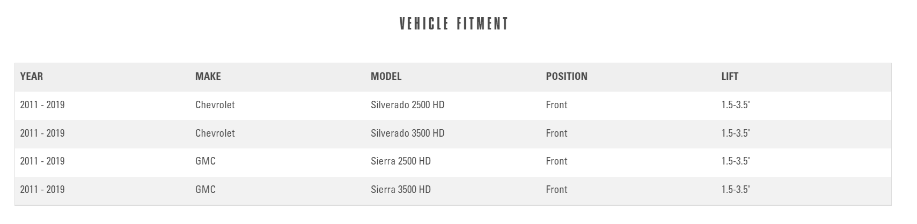Click Front position in the Sierra 2500 HD row

click(556, 161)
